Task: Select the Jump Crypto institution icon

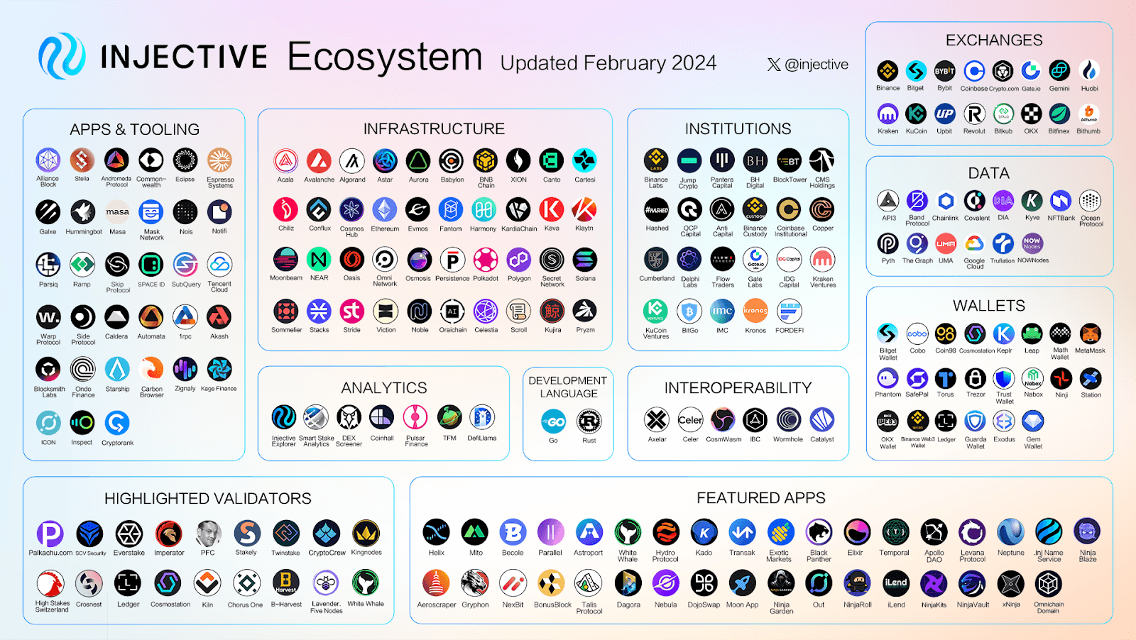Action: click(688, 161)
